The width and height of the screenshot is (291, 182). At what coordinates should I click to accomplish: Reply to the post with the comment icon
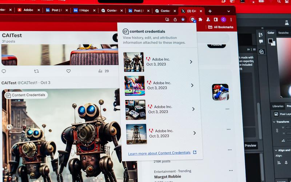coord(4,71)
